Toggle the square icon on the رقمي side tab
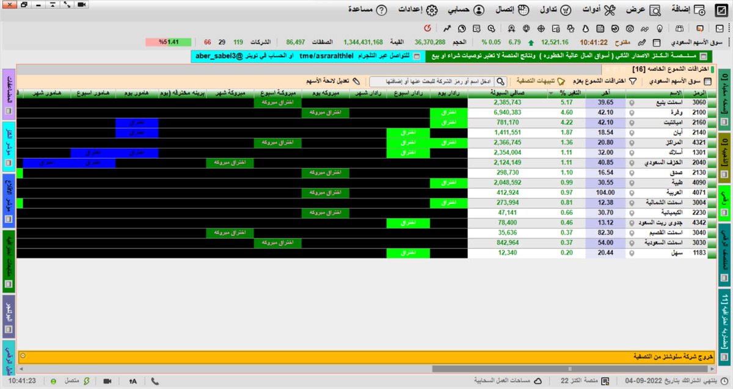The width and height of the screenshot is (733, 389). tap(724, 213)
